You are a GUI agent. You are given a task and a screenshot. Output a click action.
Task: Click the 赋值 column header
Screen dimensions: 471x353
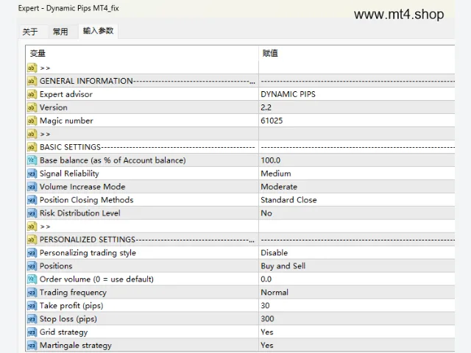pos(270,53)
